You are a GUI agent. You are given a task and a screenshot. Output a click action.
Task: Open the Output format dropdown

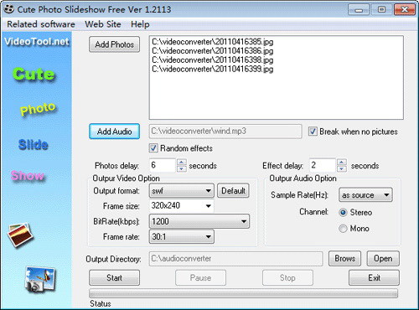click(x=182, y=191)
